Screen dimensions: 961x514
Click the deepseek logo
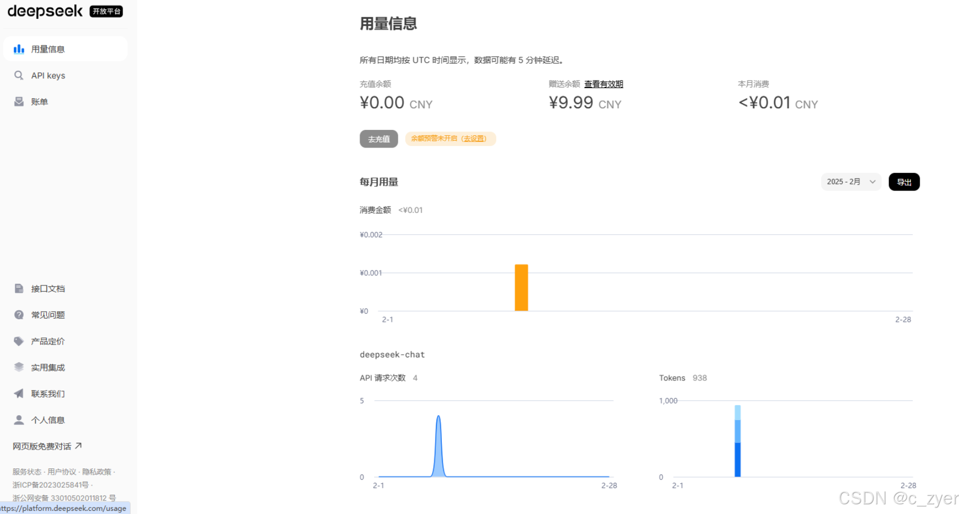point(45,11)
